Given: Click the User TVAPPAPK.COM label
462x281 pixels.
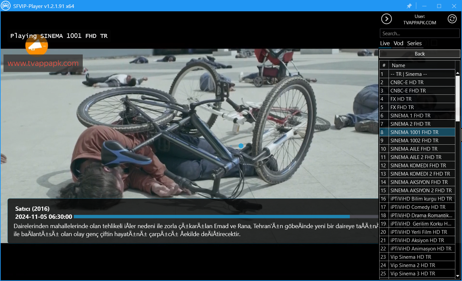Looking at the screenshot, I should tap(419, 20).
